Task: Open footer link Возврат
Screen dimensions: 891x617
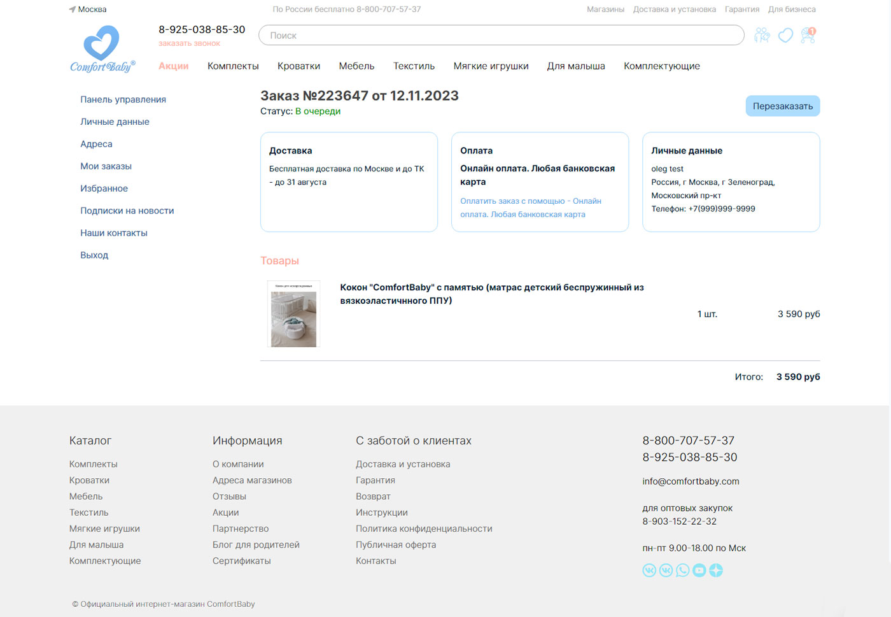Action: point(373,496)
